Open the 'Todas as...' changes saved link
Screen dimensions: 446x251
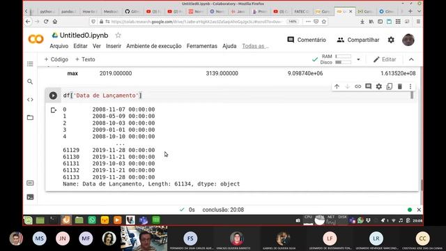(255, 46)
